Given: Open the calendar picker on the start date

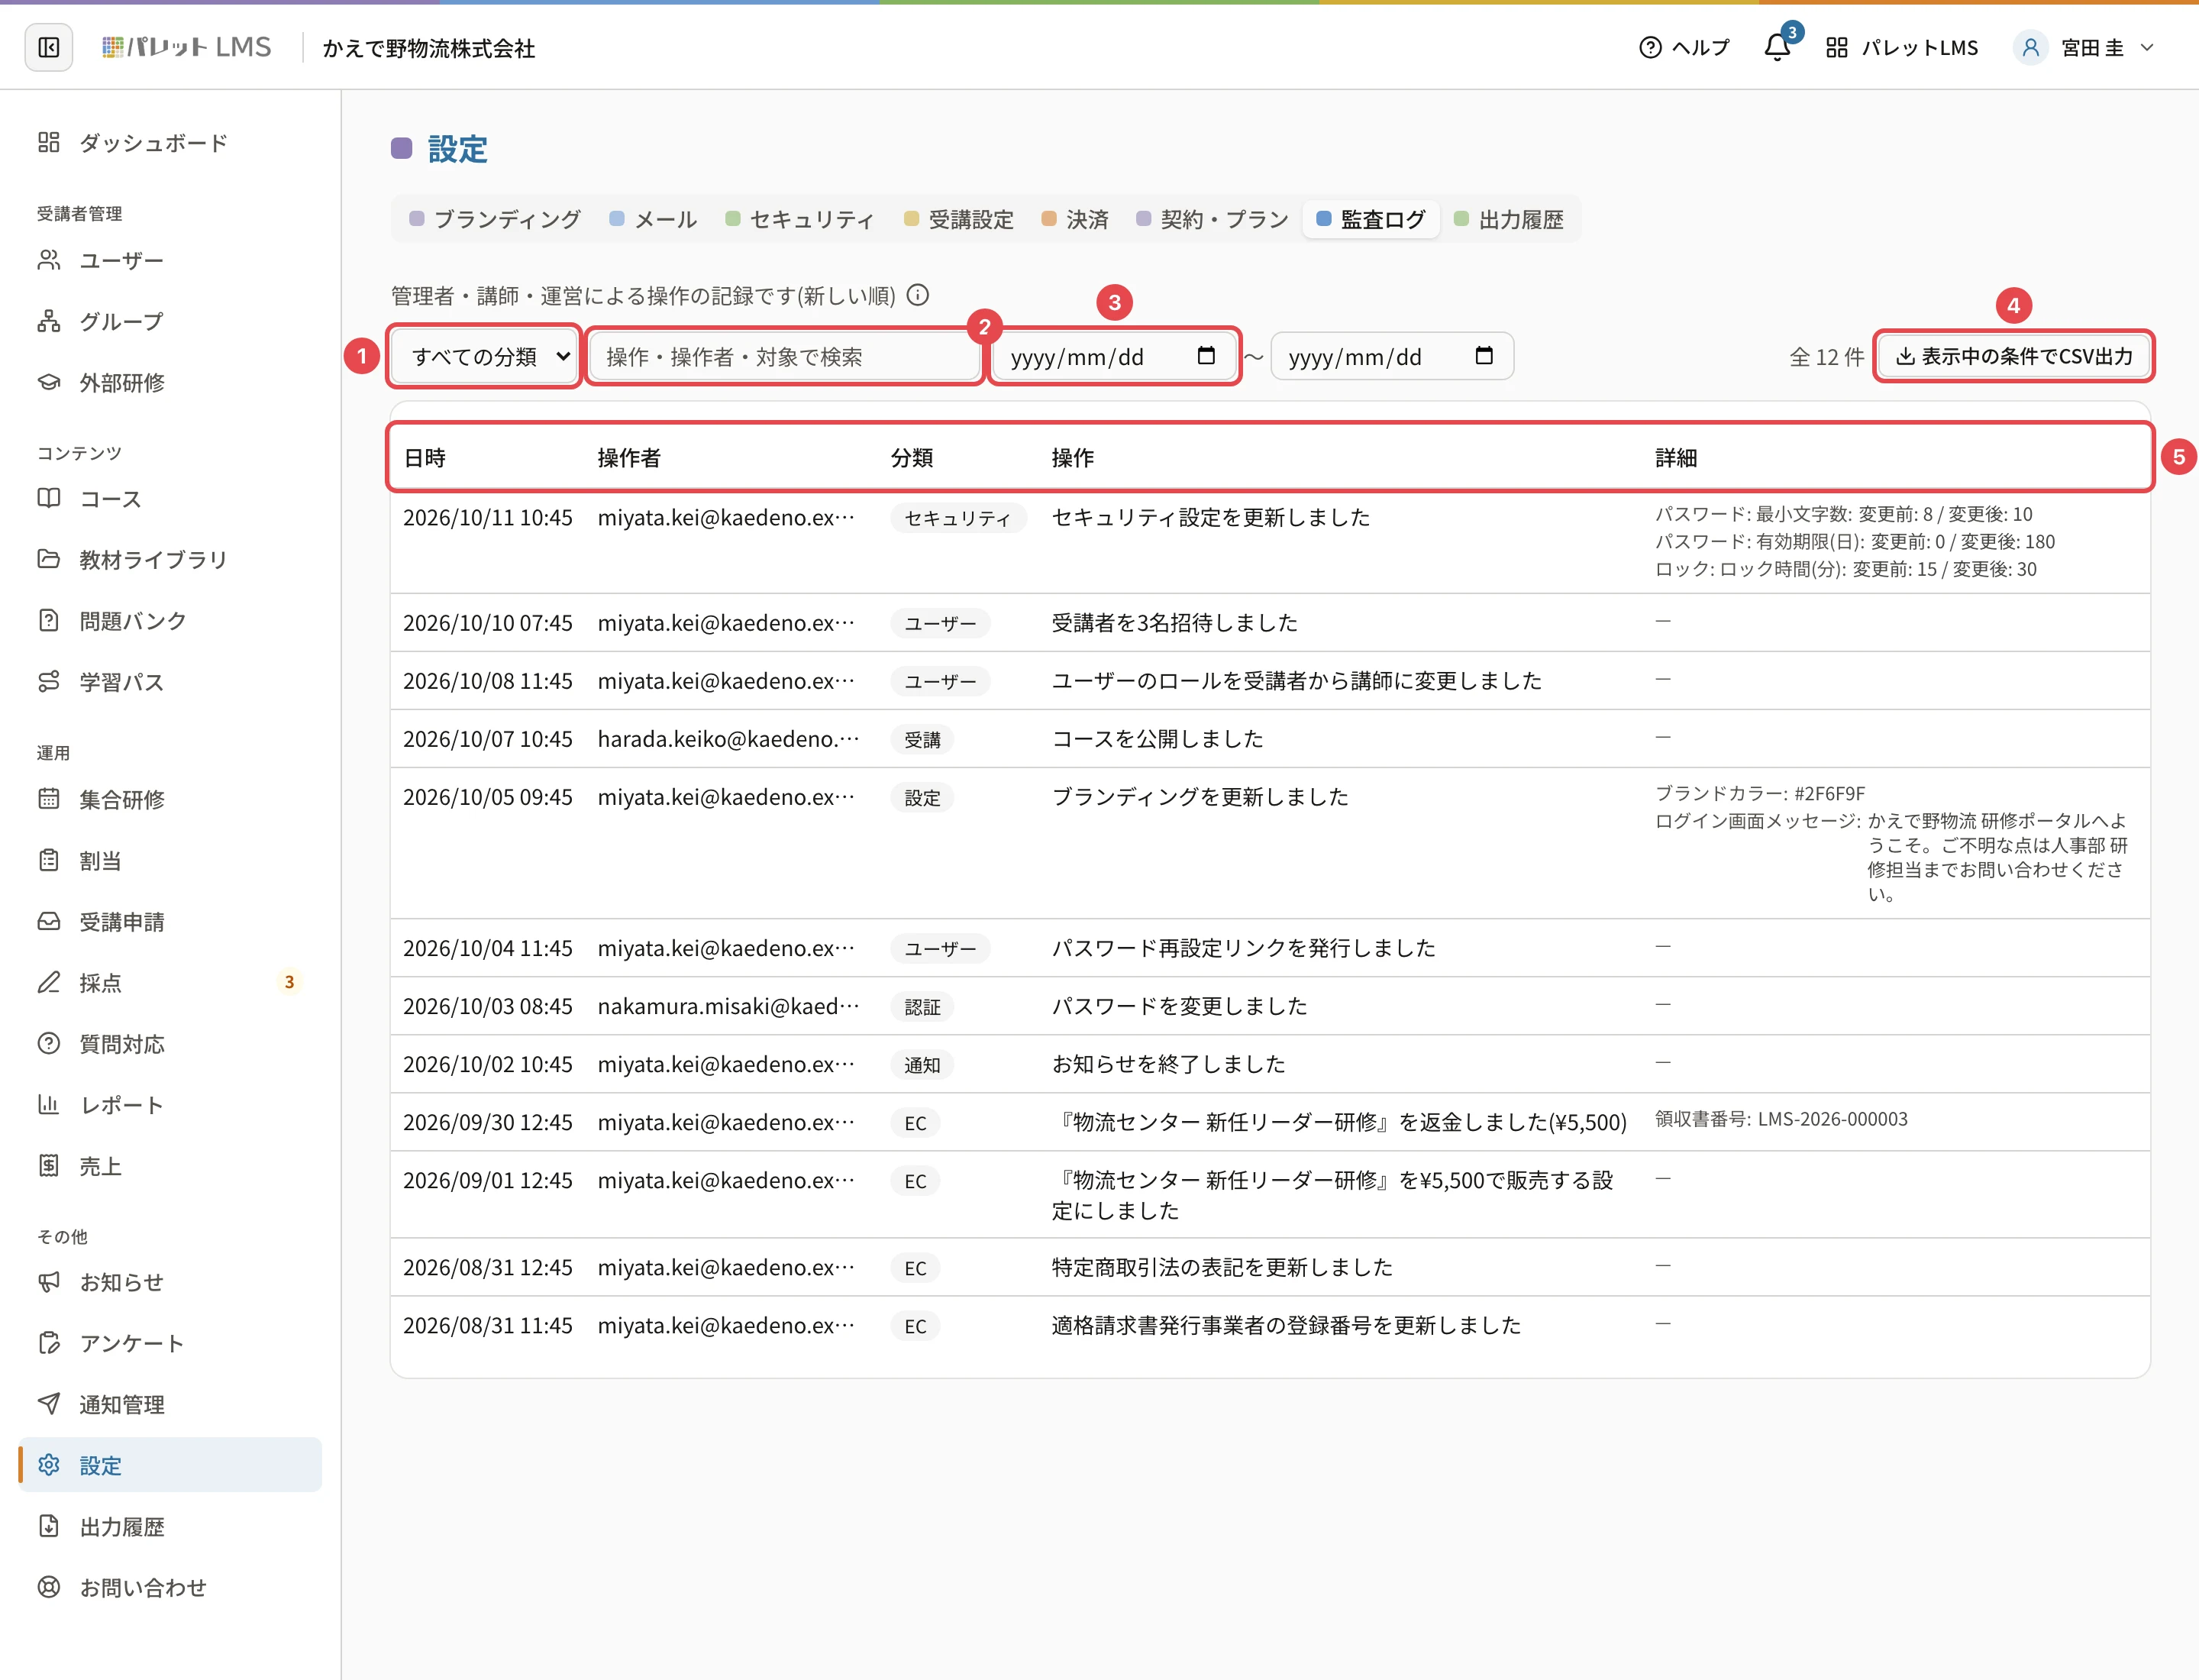Looking at the screenshot, I should [x=1206, y=355].
